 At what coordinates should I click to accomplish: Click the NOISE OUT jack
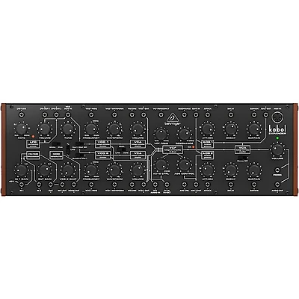click(73, 185)
